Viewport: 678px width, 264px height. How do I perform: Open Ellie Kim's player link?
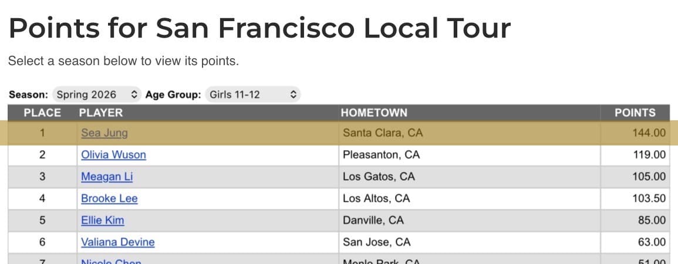point(103,220)
